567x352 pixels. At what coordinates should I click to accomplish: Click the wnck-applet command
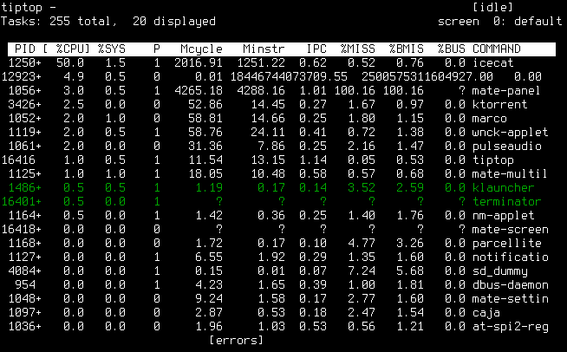[510, 133]
